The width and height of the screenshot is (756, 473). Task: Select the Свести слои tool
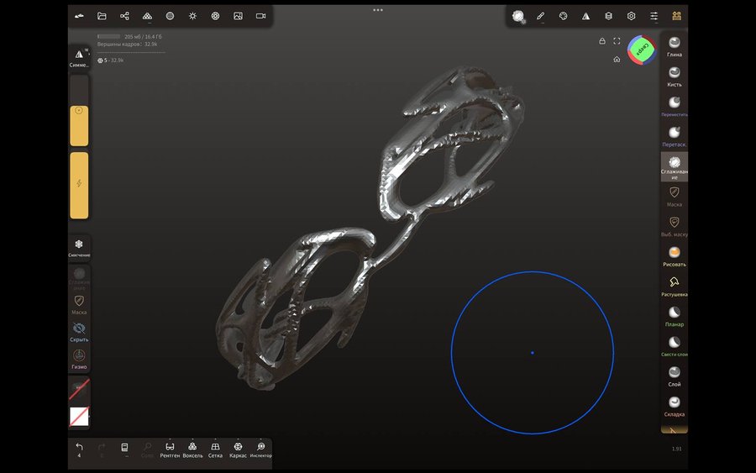(674, 346)
